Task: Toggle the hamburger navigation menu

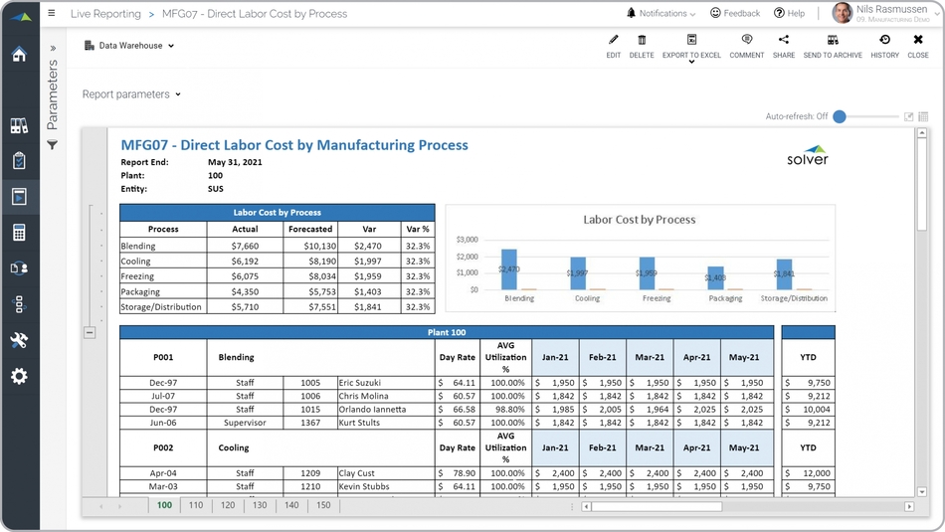Action: point(52,14)
